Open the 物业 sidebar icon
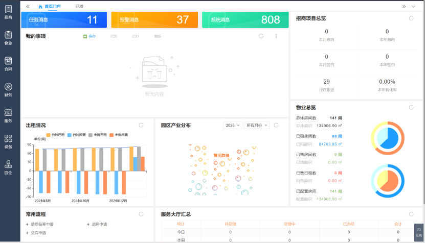The width and height of the screenshot is (425, 243). click(x=8, y=37)
